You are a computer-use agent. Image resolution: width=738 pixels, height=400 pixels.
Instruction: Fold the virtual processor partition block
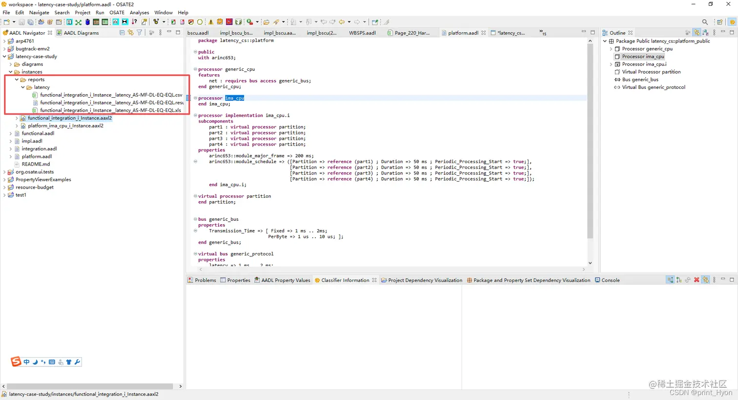pyautogui.click(x=195, y=196)
